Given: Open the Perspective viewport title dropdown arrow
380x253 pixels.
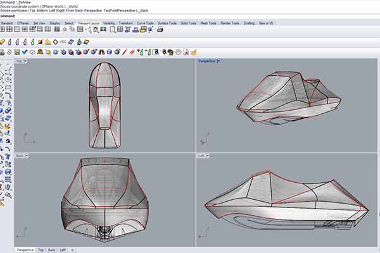Looking at the screenshot, I should coord(218,61).
